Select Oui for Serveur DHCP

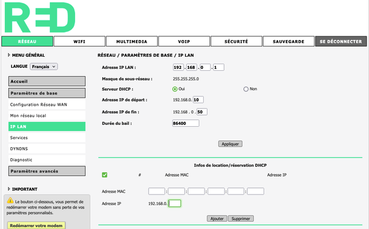174,89
